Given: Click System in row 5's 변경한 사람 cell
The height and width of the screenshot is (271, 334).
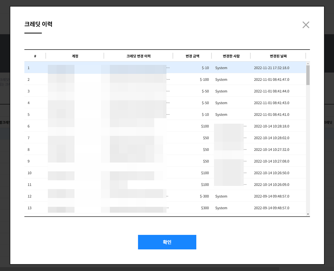Looking at the screenshot, I should [x=221, y=115].
